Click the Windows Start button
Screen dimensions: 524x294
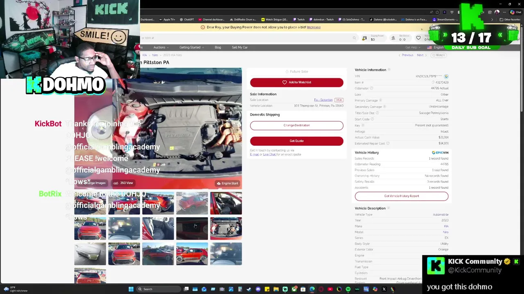point(131,289)
